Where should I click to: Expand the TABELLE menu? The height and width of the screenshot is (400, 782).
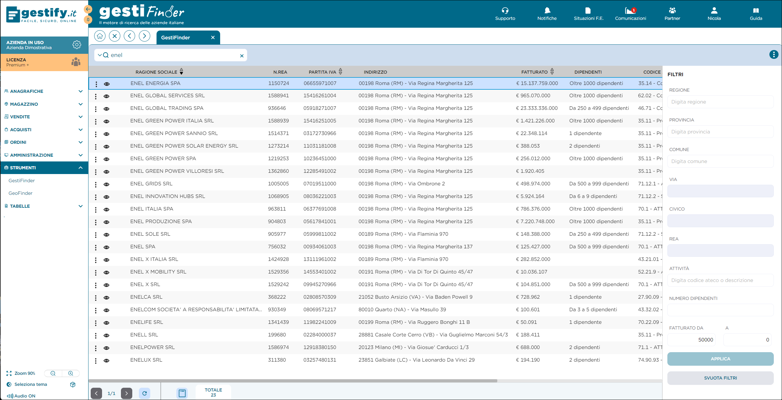[44, 206]
